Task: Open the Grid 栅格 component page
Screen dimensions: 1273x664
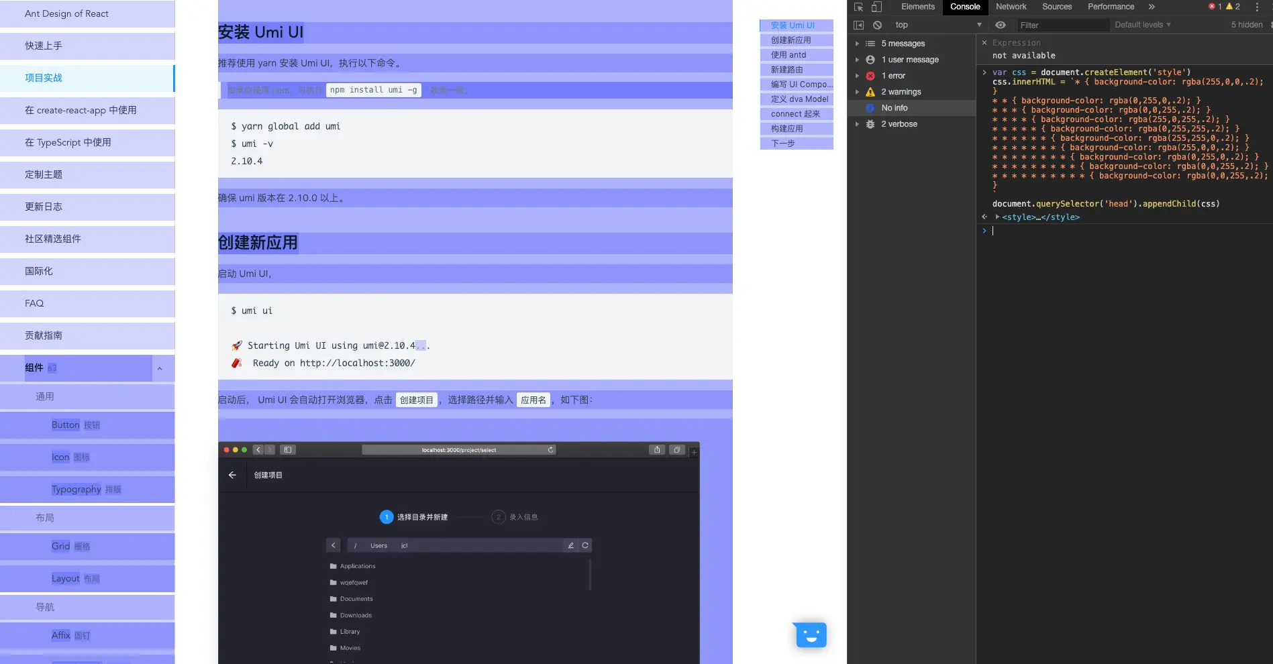Action: point(87,547)
